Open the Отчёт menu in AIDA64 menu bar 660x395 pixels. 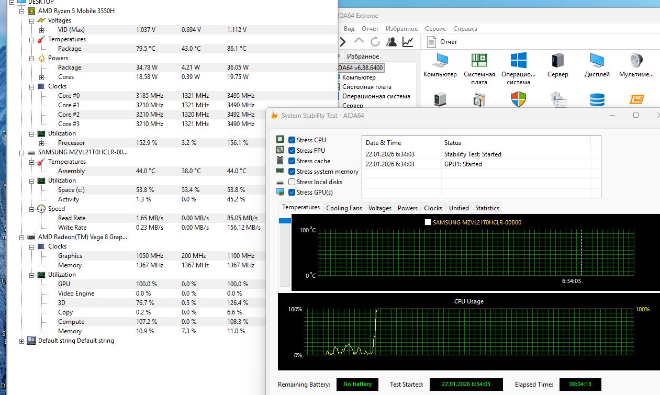coord(370,29)
